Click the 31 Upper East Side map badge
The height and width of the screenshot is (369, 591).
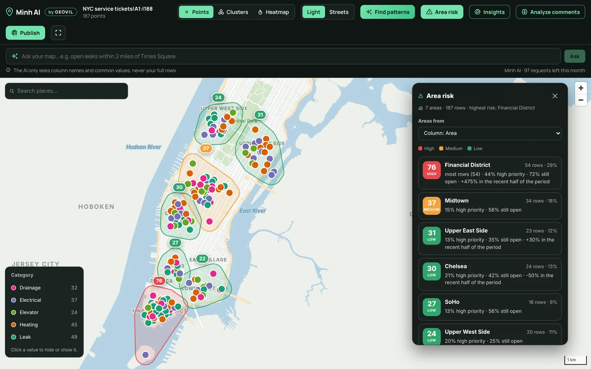point(260,115)
